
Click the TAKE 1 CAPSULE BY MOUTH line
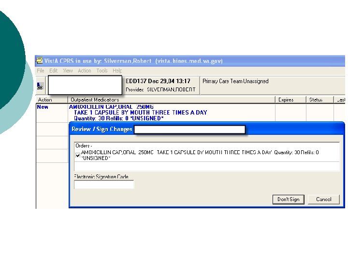tap(141, 113)
